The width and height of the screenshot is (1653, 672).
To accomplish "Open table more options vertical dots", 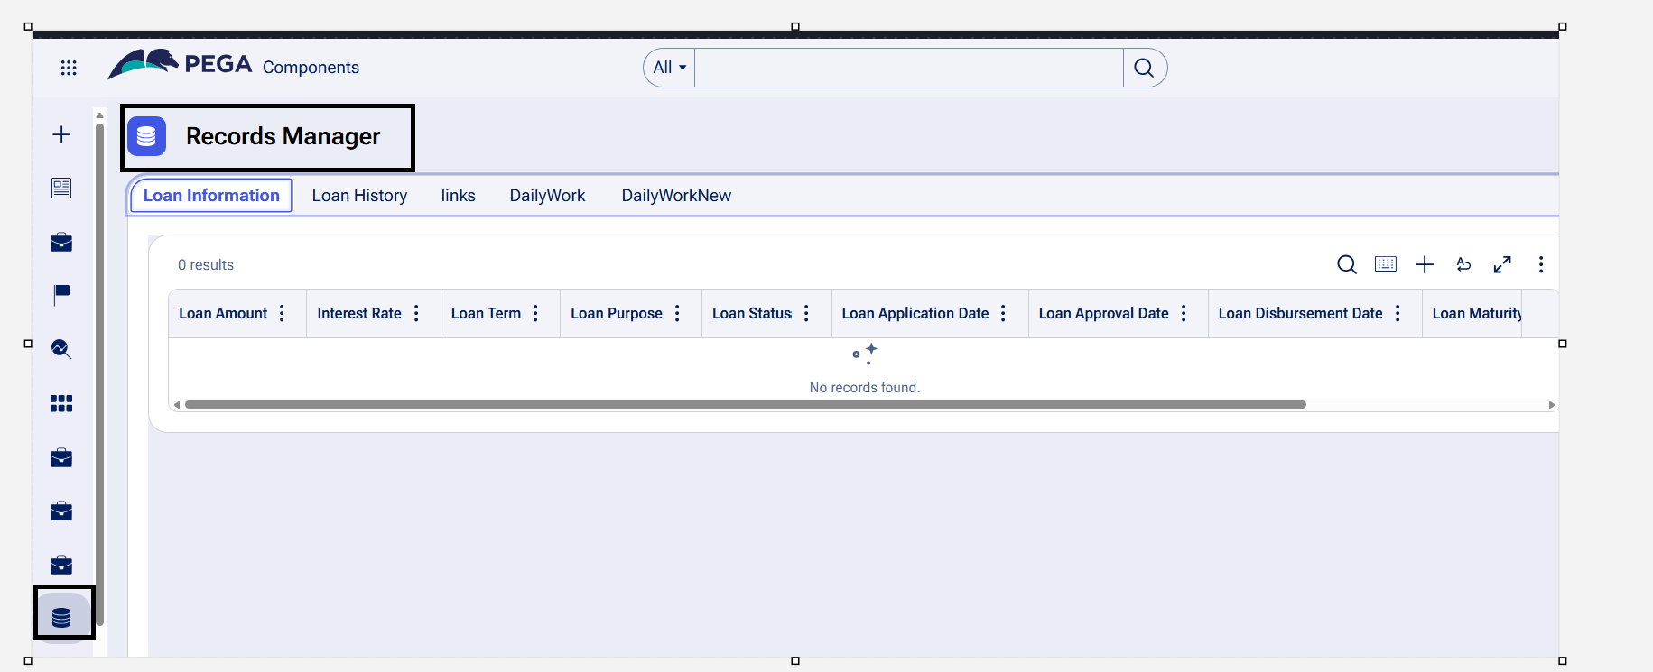I will (x=1541, y=264).
